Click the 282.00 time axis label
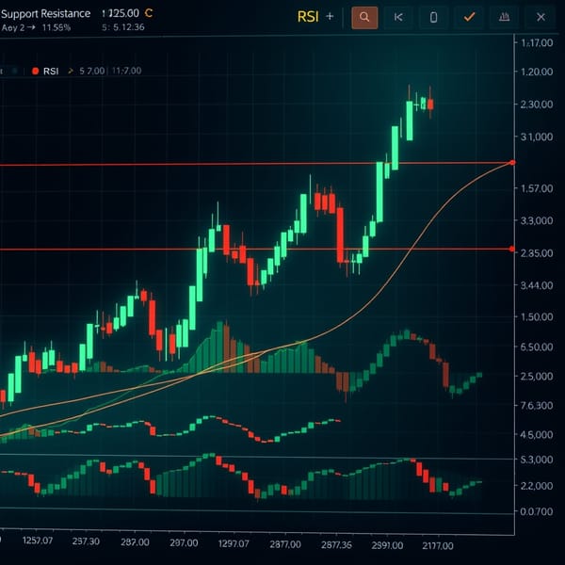The height and width of the screenshot is (565, 565). click(x=135, y=542)
